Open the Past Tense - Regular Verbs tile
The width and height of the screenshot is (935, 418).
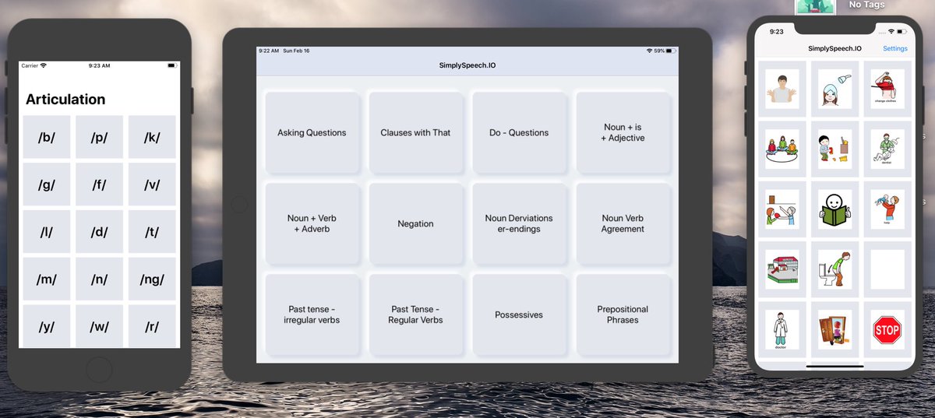(x=415, y=314)
